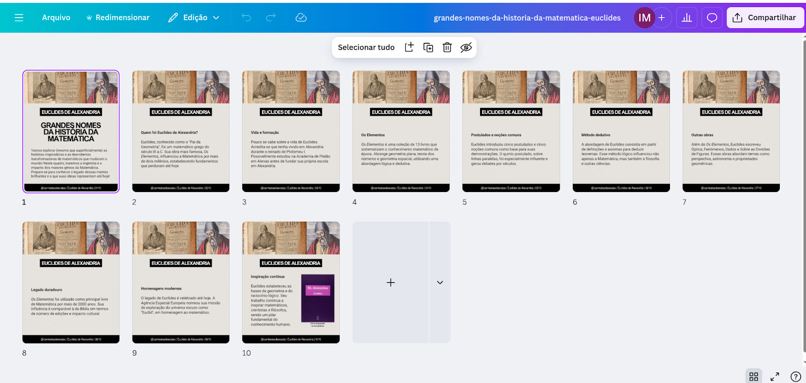Select page 7 thumbnail Outras obras
This screenshot has height=383, width=806.
tap(731, 131)
